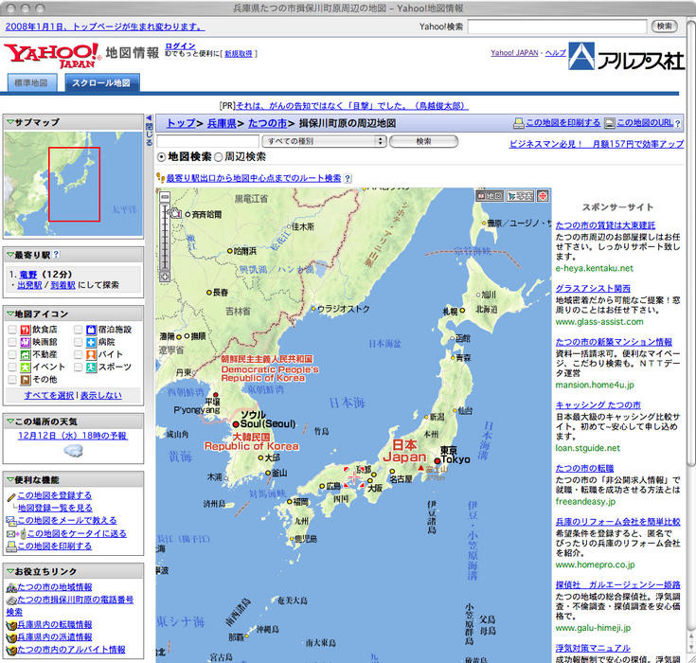Switch map to 写真 aerial photo mode
The image size is (696, 663).
520,196
